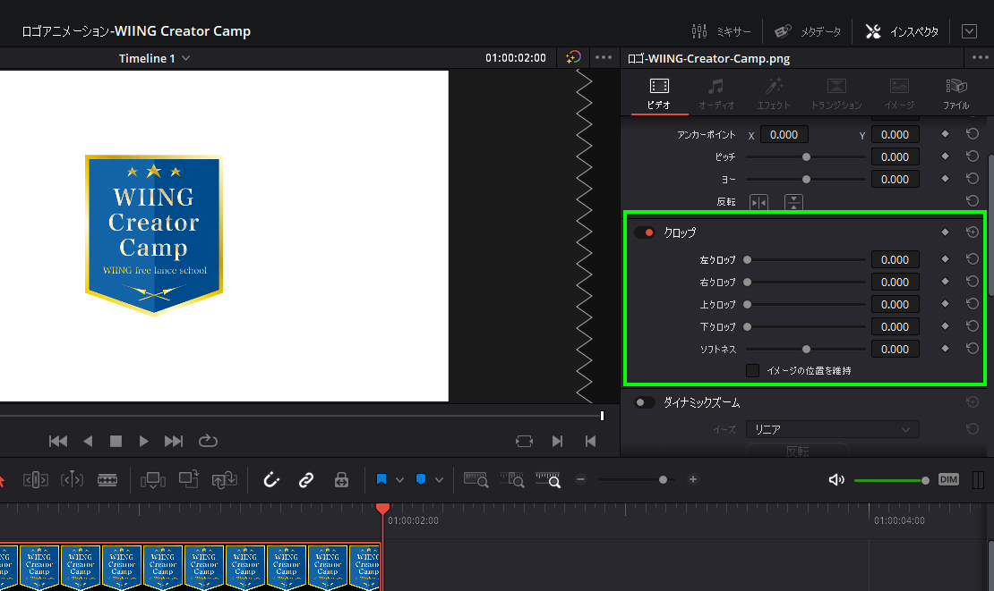The image size is (994, 591).
Task: Open the Timeline 1 dropdown
Action: [x=154, y=58]
